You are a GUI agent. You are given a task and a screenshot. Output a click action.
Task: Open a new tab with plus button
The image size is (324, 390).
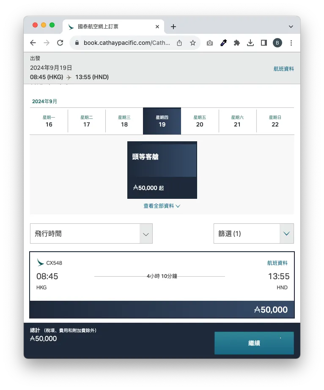[173, 27]
